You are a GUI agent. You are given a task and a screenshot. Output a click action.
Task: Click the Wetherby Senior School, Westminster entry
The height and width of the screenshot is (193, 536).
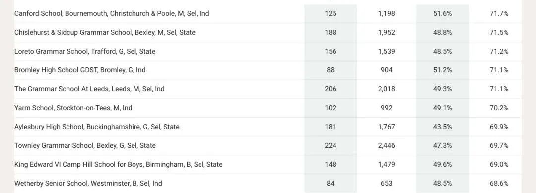click(88, 183)
